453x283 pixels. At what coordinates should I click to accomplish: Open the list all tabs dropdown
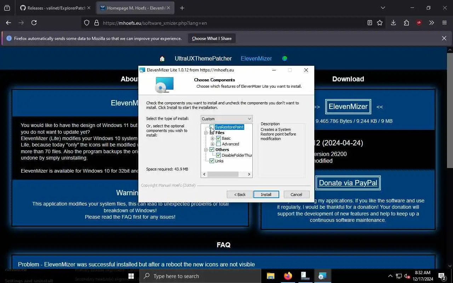pyautogui.click(x=383, y=8)
